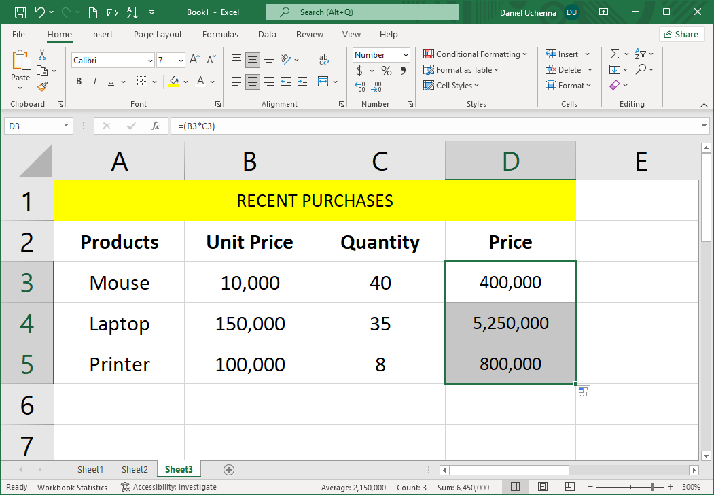The image size is (714, 495).
Task: Click the Share button
Action: 681,34
